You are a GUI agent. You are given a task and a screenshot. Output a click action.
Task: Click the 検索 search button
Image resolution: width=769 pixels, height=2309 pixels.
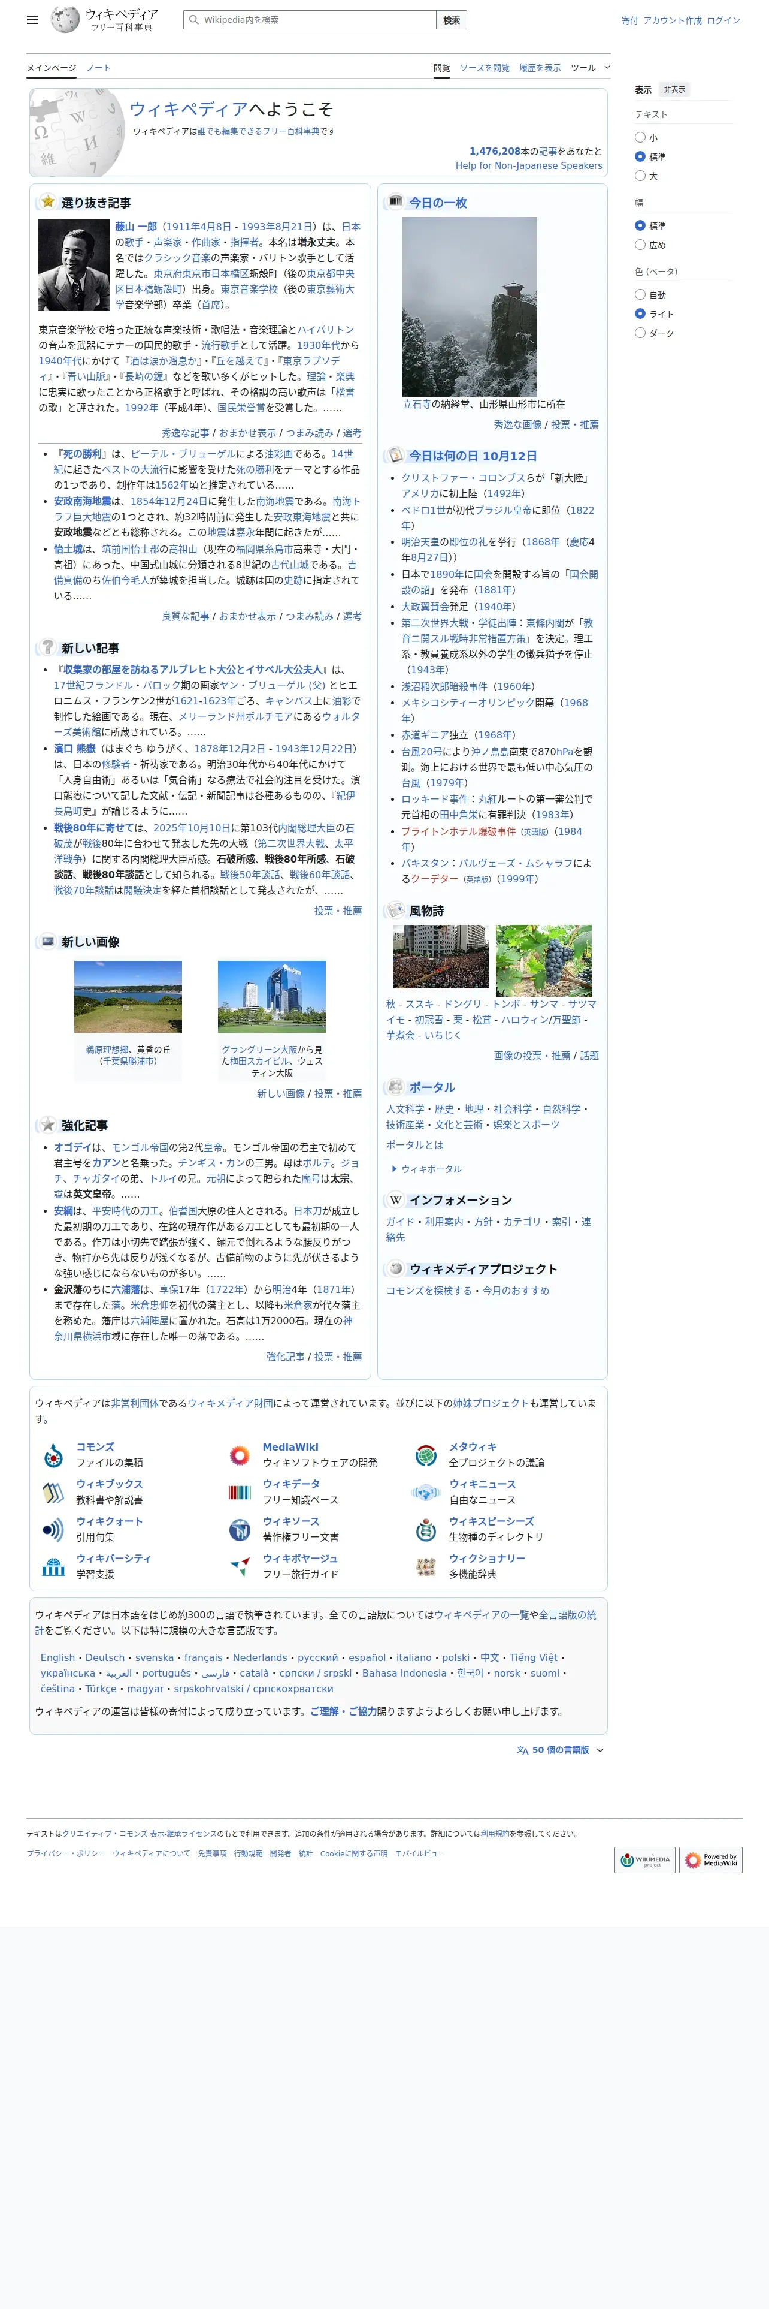(x=451, y=20)
